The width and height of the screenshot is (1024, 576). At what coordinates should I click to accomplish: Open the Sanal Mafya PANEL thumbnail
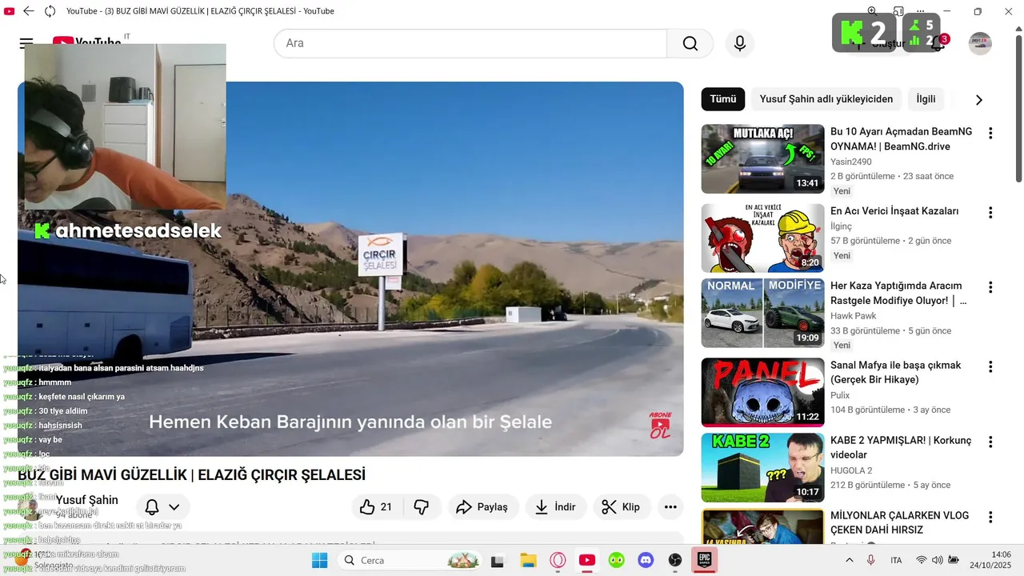762,392
